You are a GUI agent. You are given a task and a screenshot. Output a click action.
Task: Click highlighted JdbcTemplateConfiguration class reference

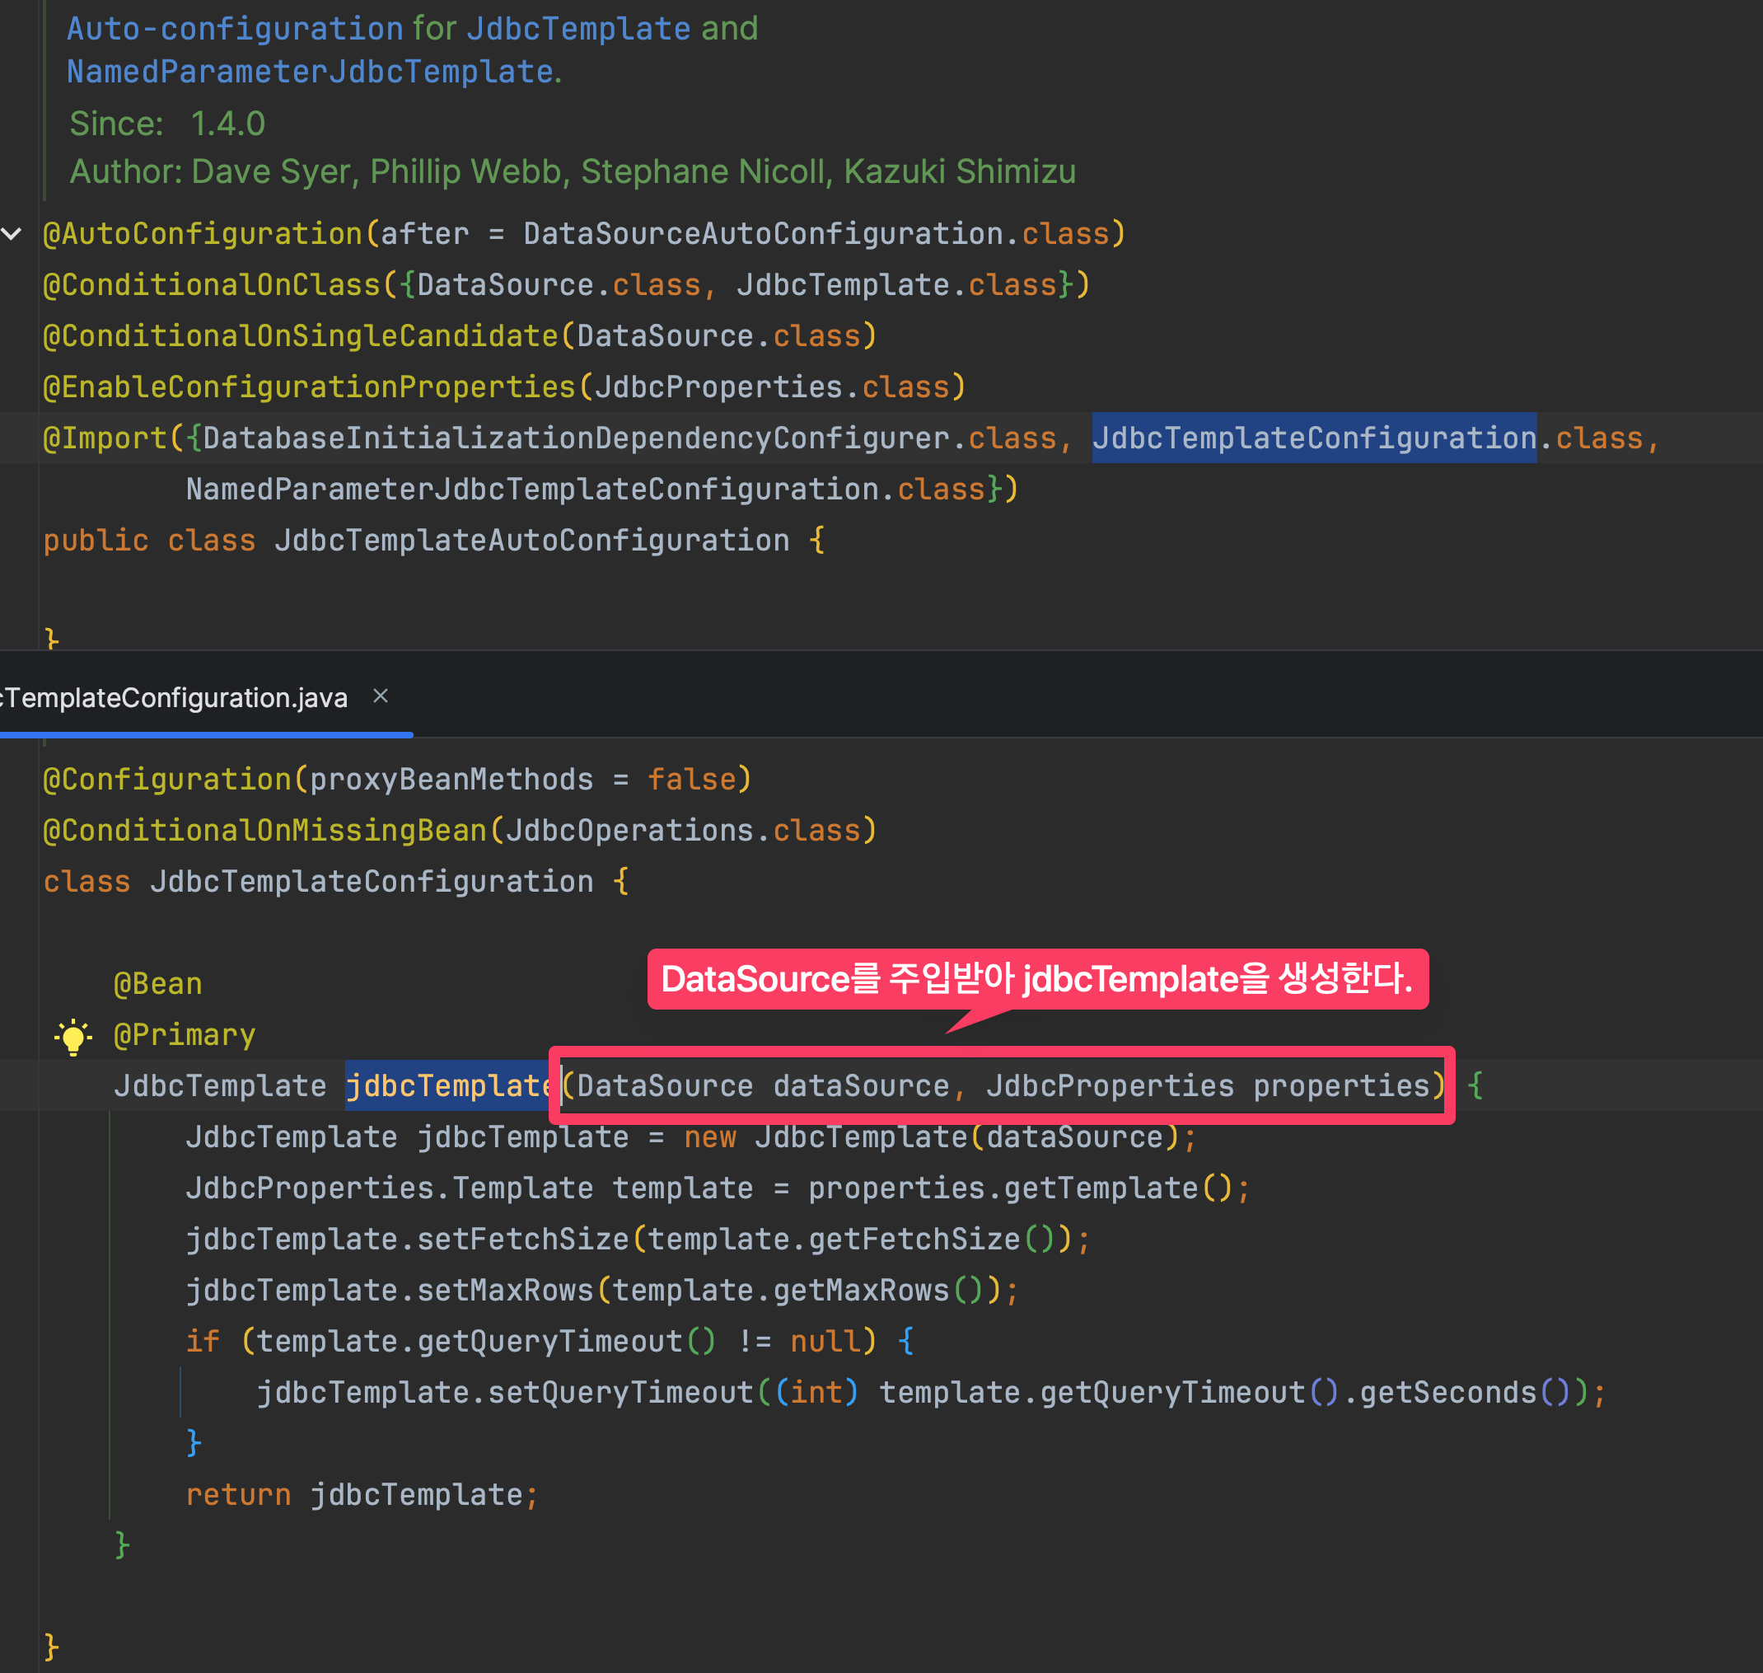pos(1314,438)
